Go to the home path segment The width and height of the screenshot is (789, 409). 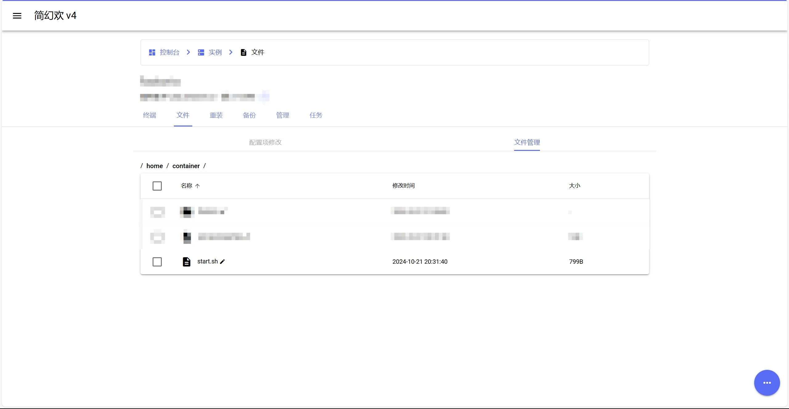pos(154,166)
